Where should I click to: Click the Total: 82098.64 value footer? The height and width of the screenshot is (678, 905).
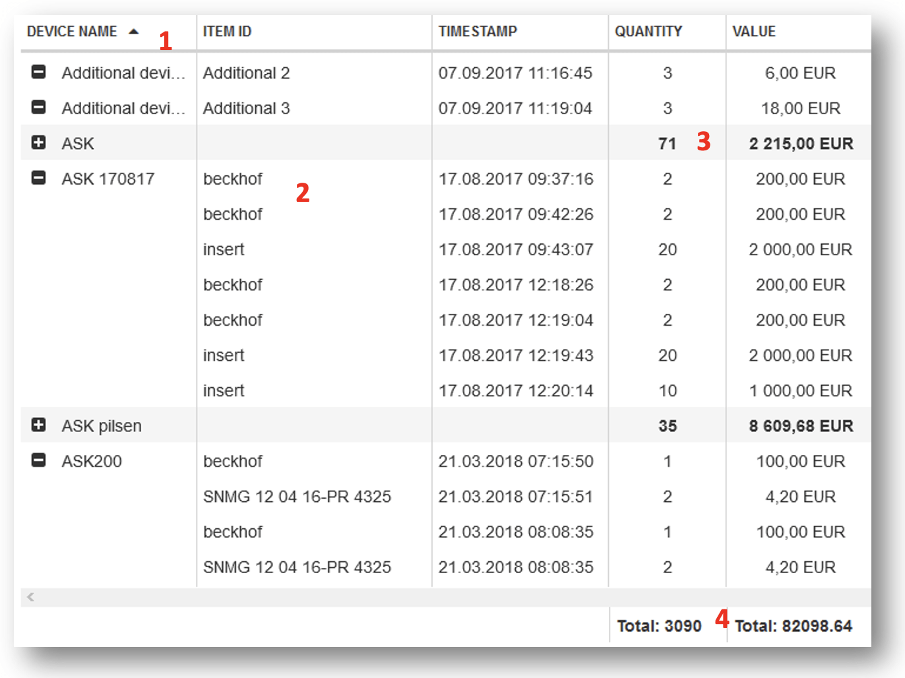coord(793,626)
